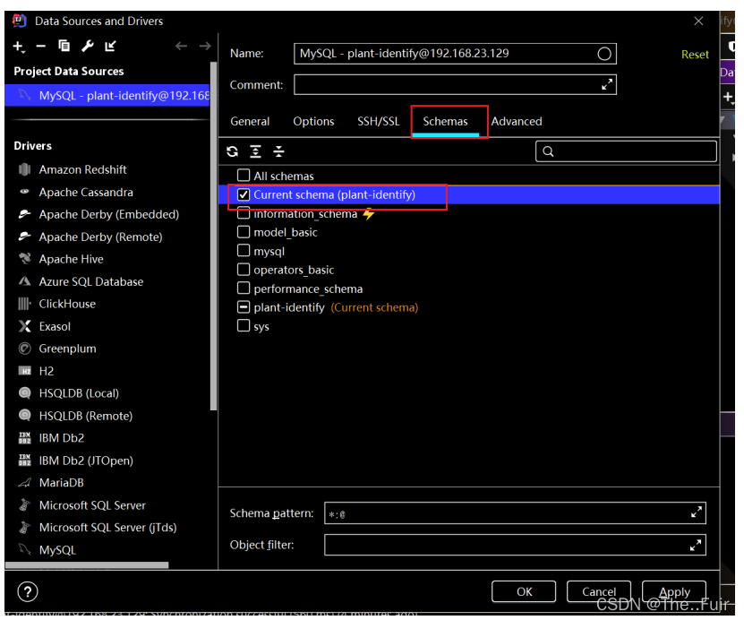
Task: Remove selected data source with minus icon
Action: [x=41, y=46]
